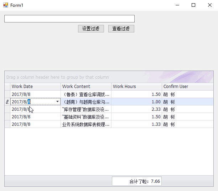Click the filter text input box
This screenshot has width=218, height=191.
pos(69,19)
